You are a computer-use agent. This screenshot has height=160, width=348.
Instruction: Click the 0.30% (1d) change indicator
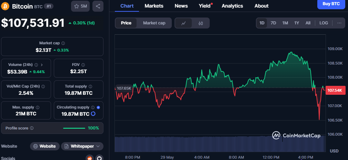click(x=82, y=23)
